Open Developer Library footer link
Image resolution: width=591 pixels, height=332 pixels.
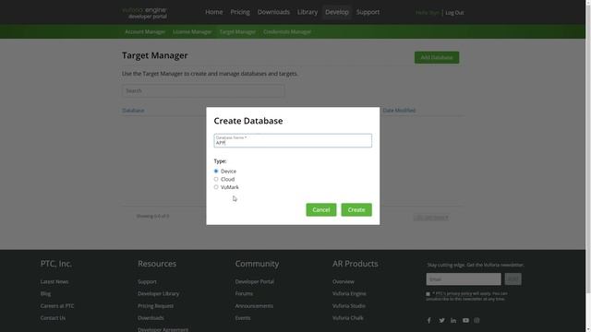(158, 293)
